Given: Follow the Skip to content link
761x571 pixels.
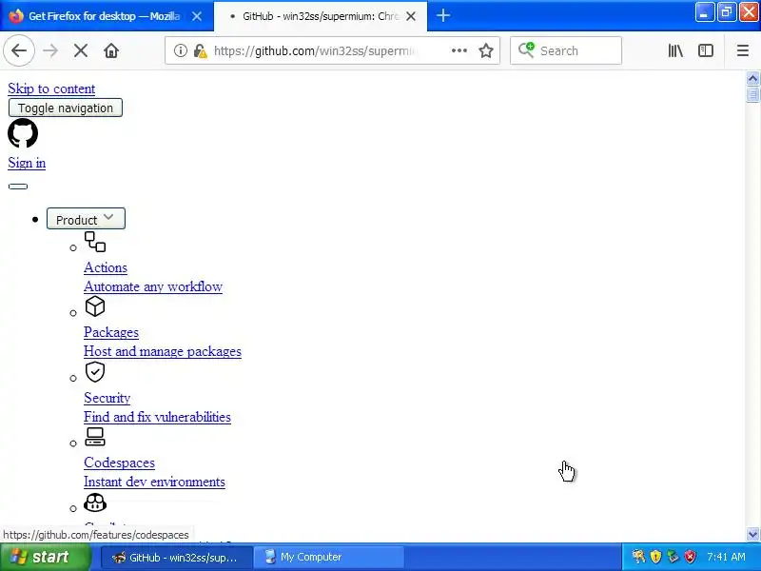Looking at the screenshot, I should pos(51,89).
